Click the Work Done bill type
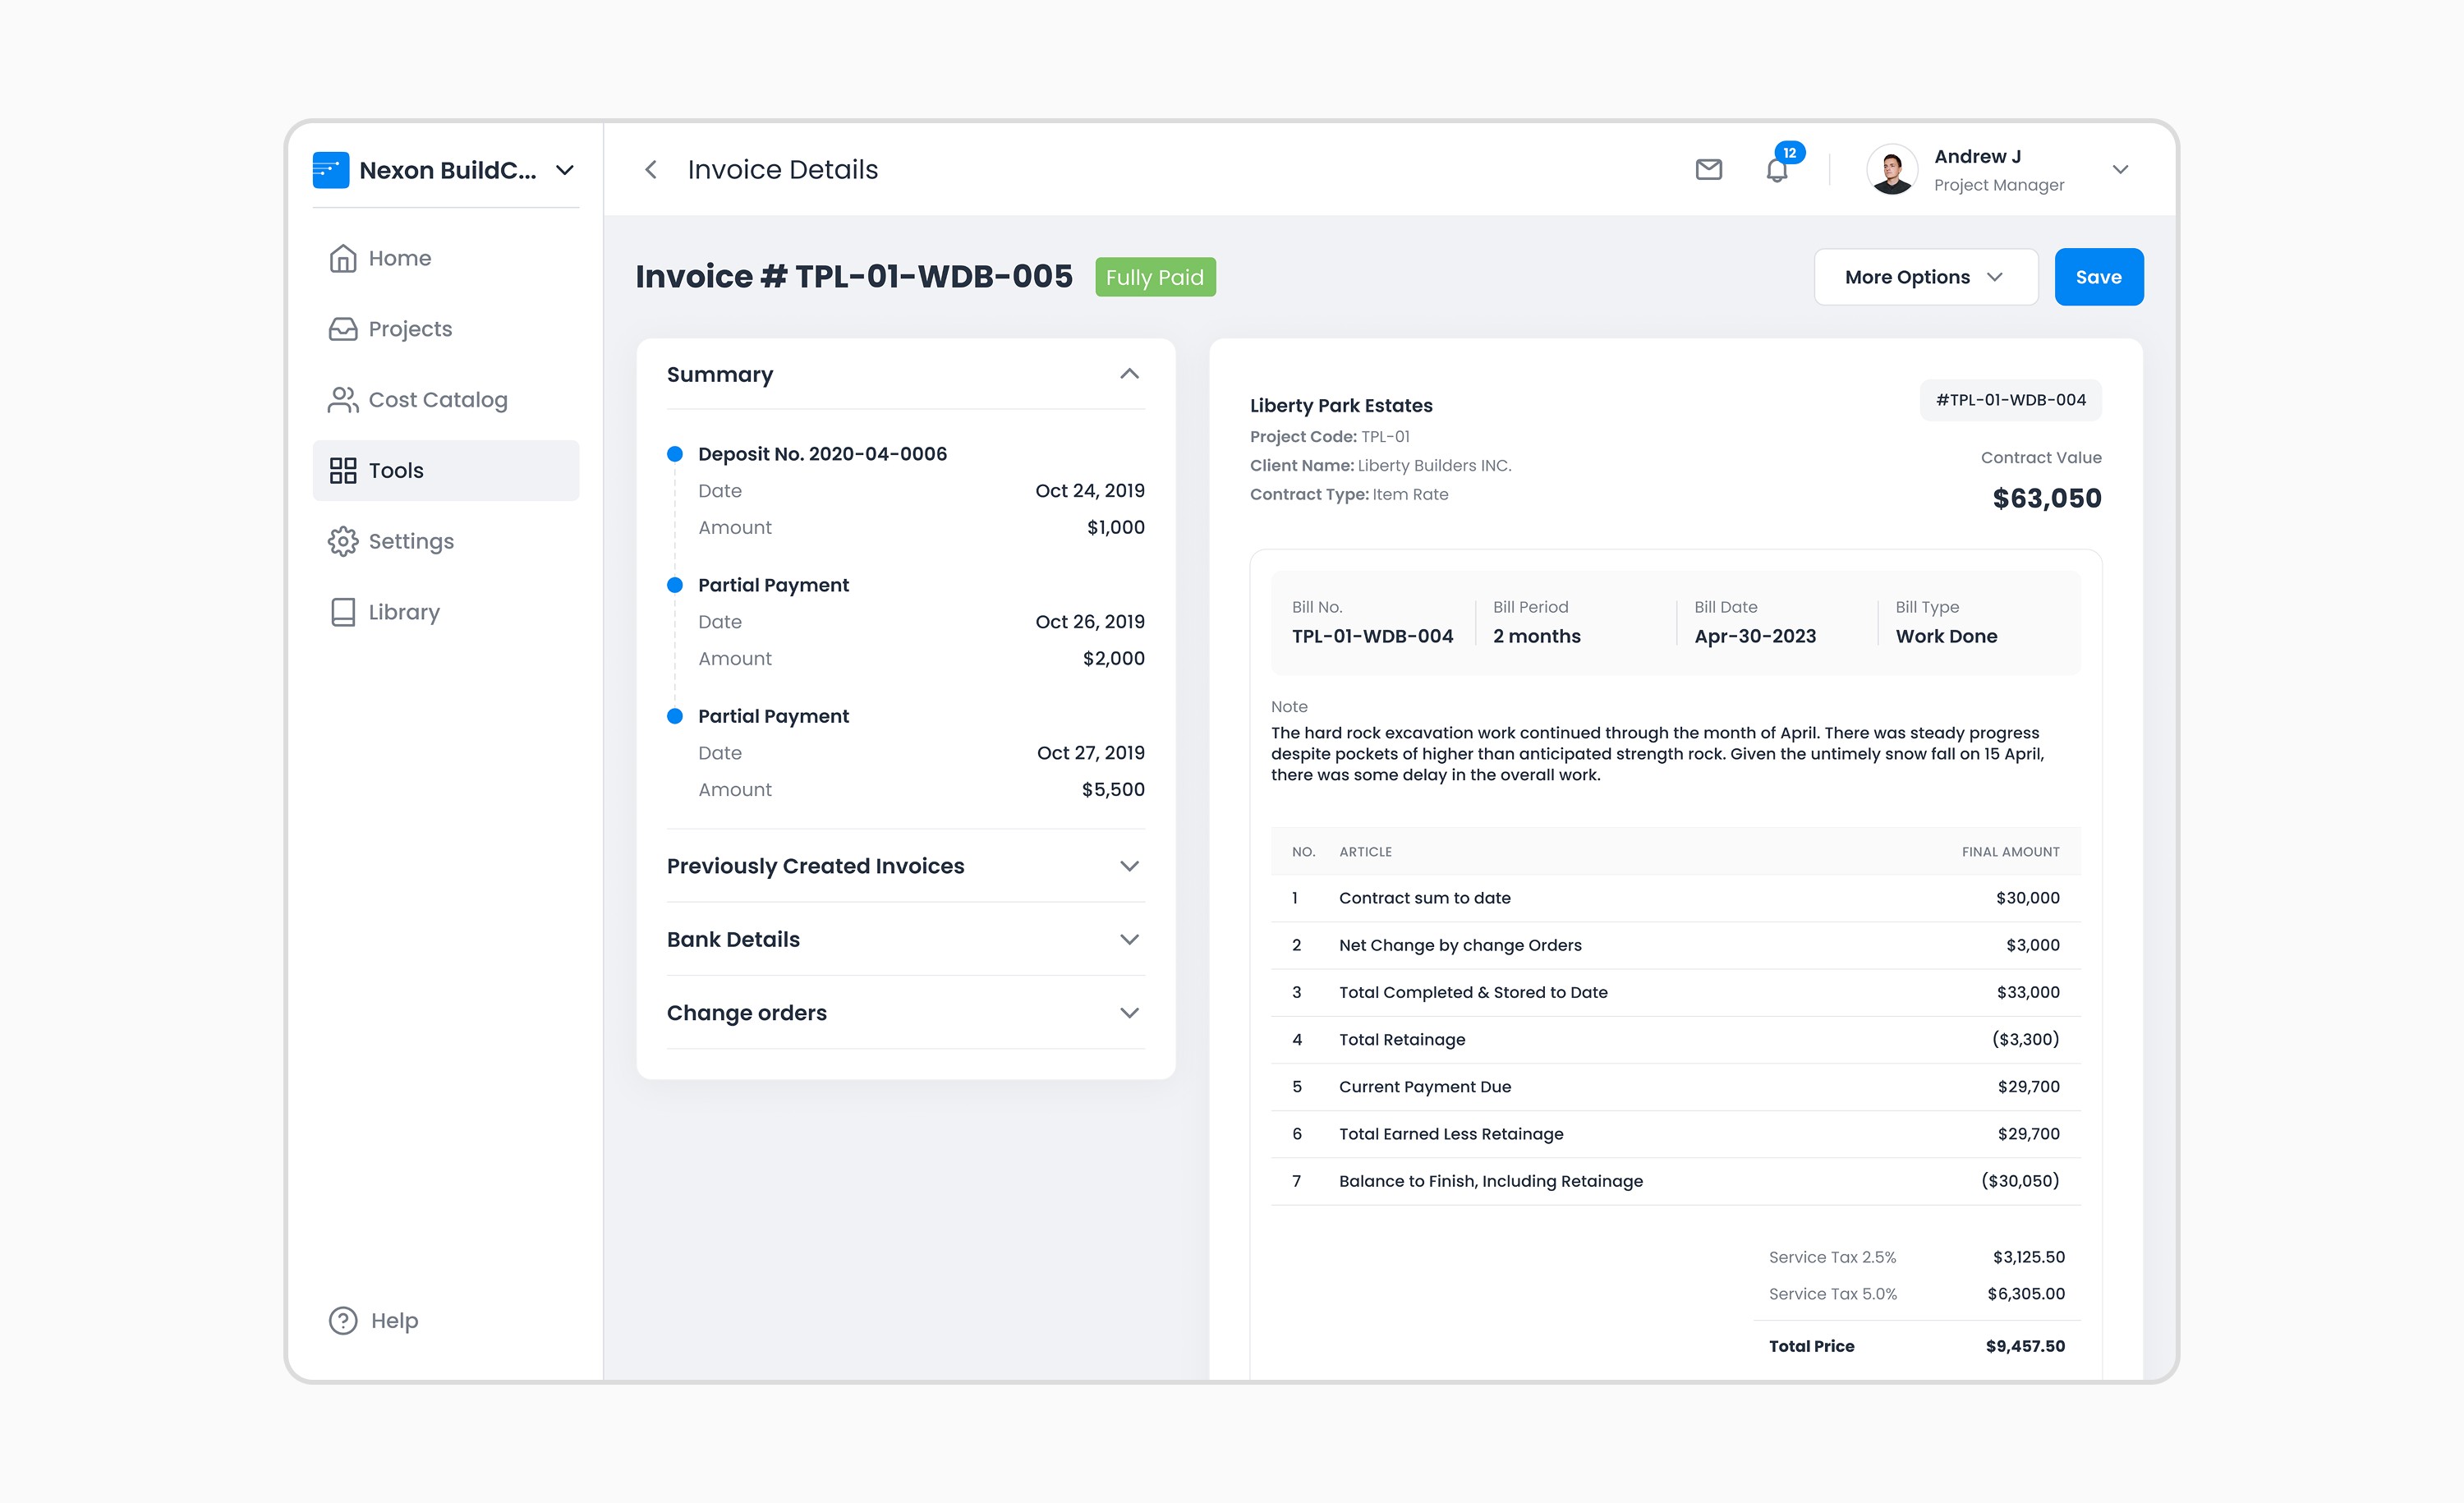2464x1503 pixels. [x=1946, y=636]
